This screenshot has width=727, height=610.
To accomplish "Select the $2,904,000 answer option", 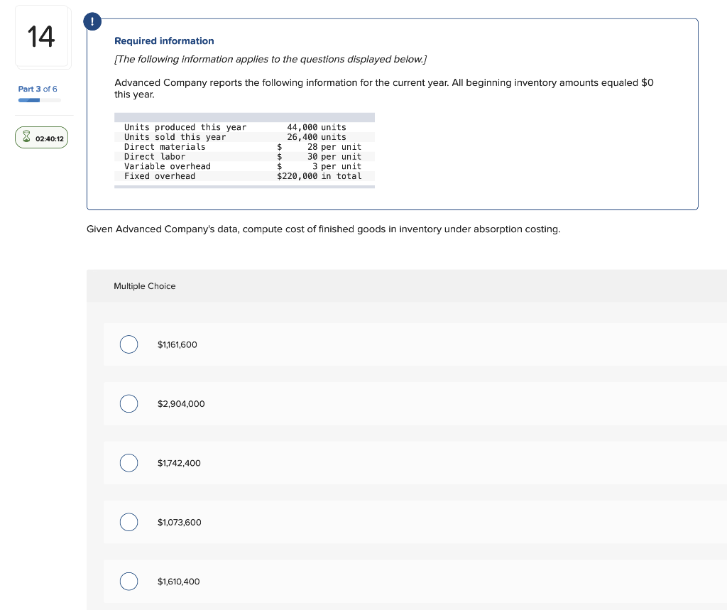I will (x=129, y=403).
